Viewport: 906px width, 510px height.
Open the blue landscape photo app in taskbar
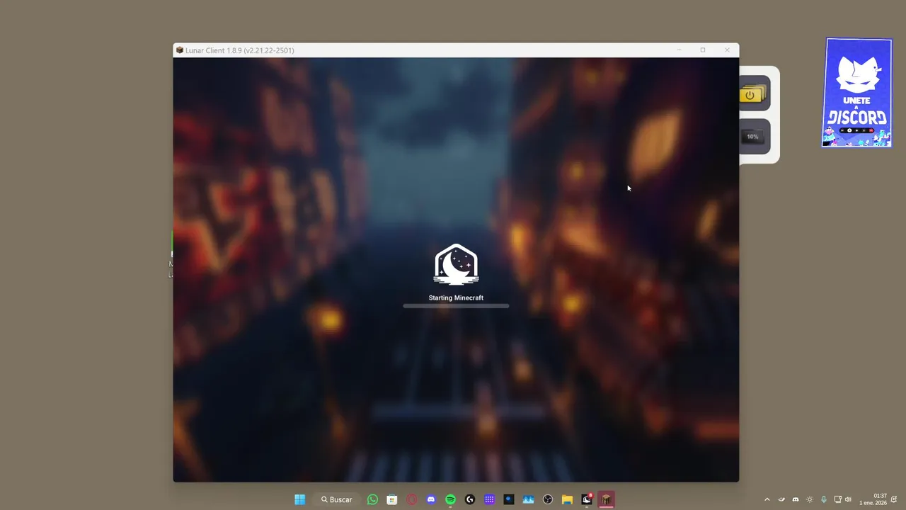click(528, 499)
